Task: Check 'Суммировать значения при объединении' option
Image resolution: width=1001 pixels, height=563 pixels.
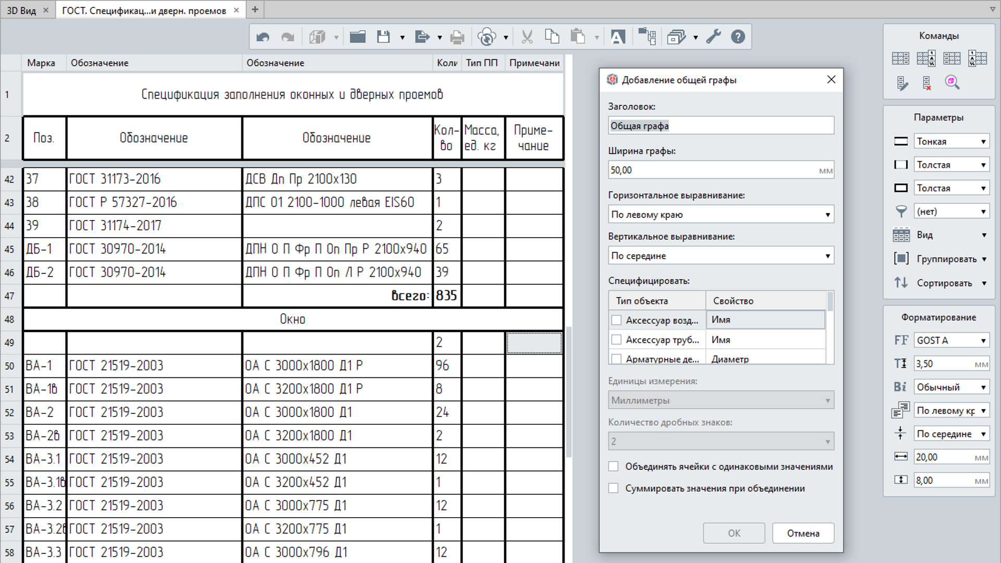Action: pyautogui.click(x=614, y=488)
